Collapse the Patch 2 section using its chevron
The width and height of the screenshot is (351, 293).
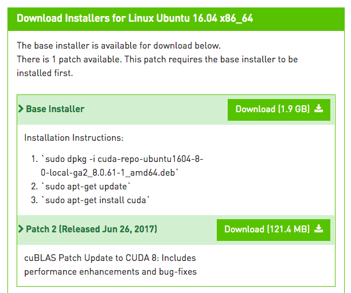point(21,229)
